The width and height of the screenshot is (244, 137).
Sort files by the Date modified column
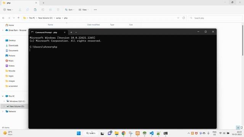(x=93, y=25)
